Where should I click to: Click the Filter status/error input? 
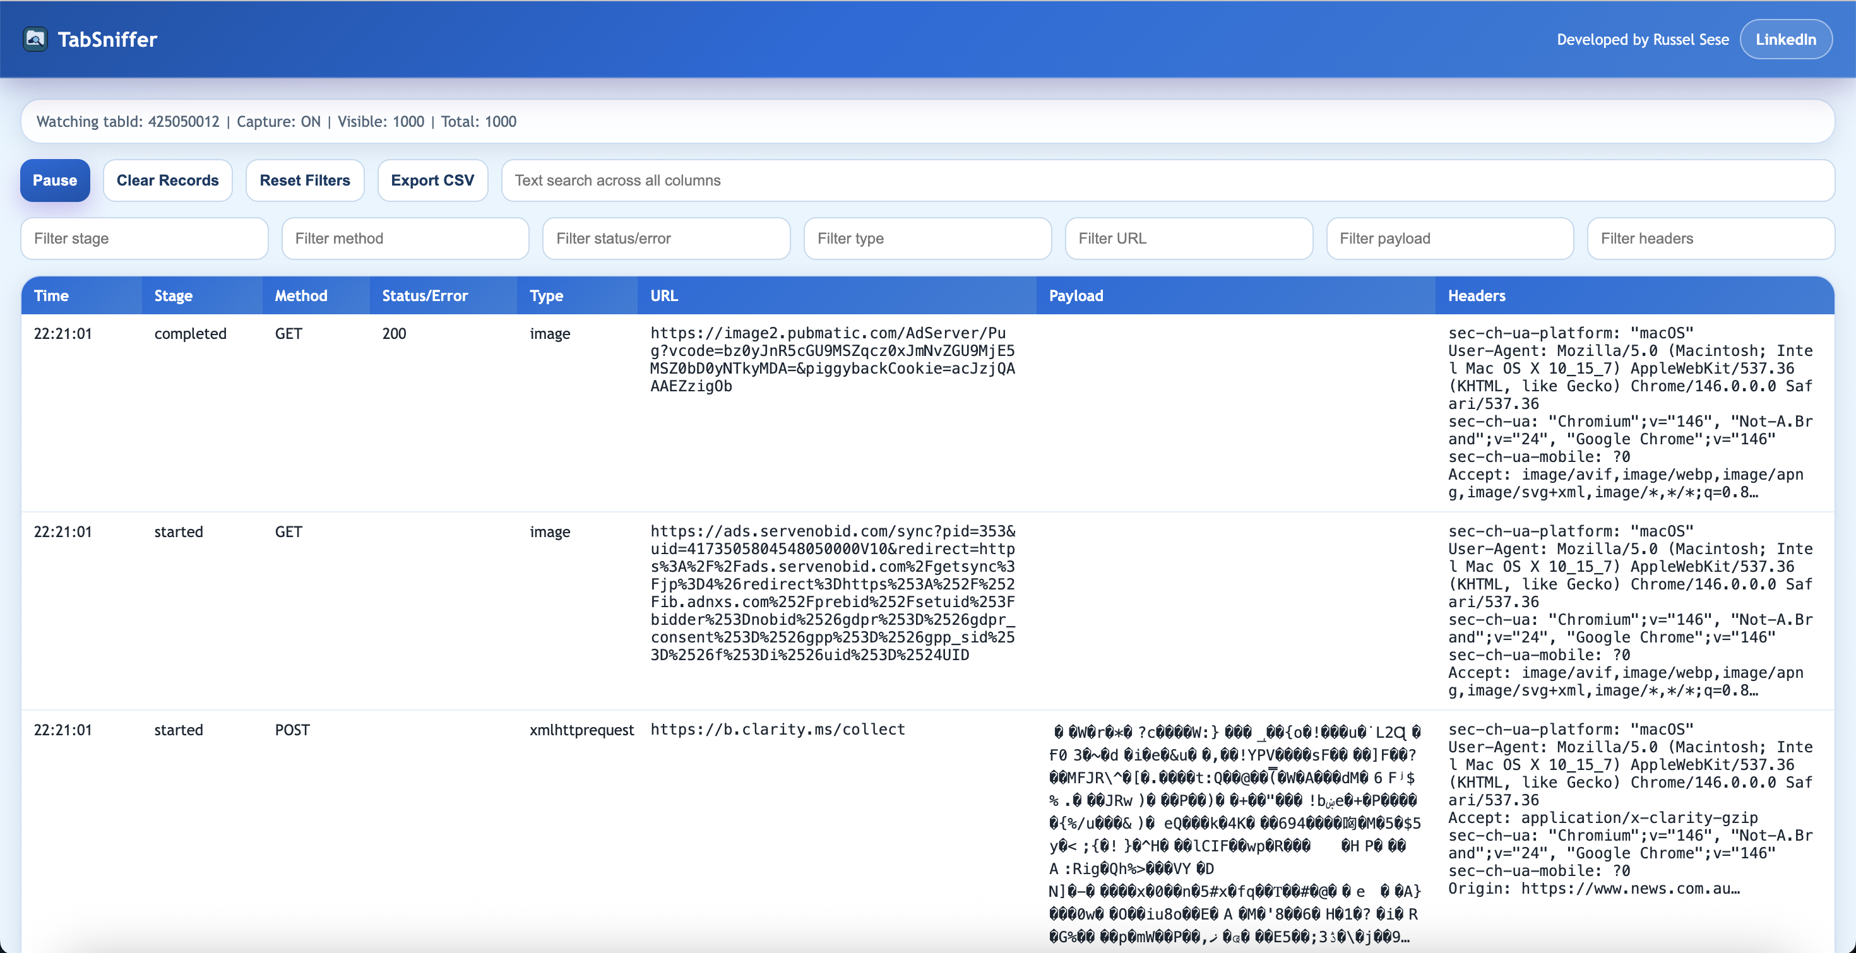666,239
